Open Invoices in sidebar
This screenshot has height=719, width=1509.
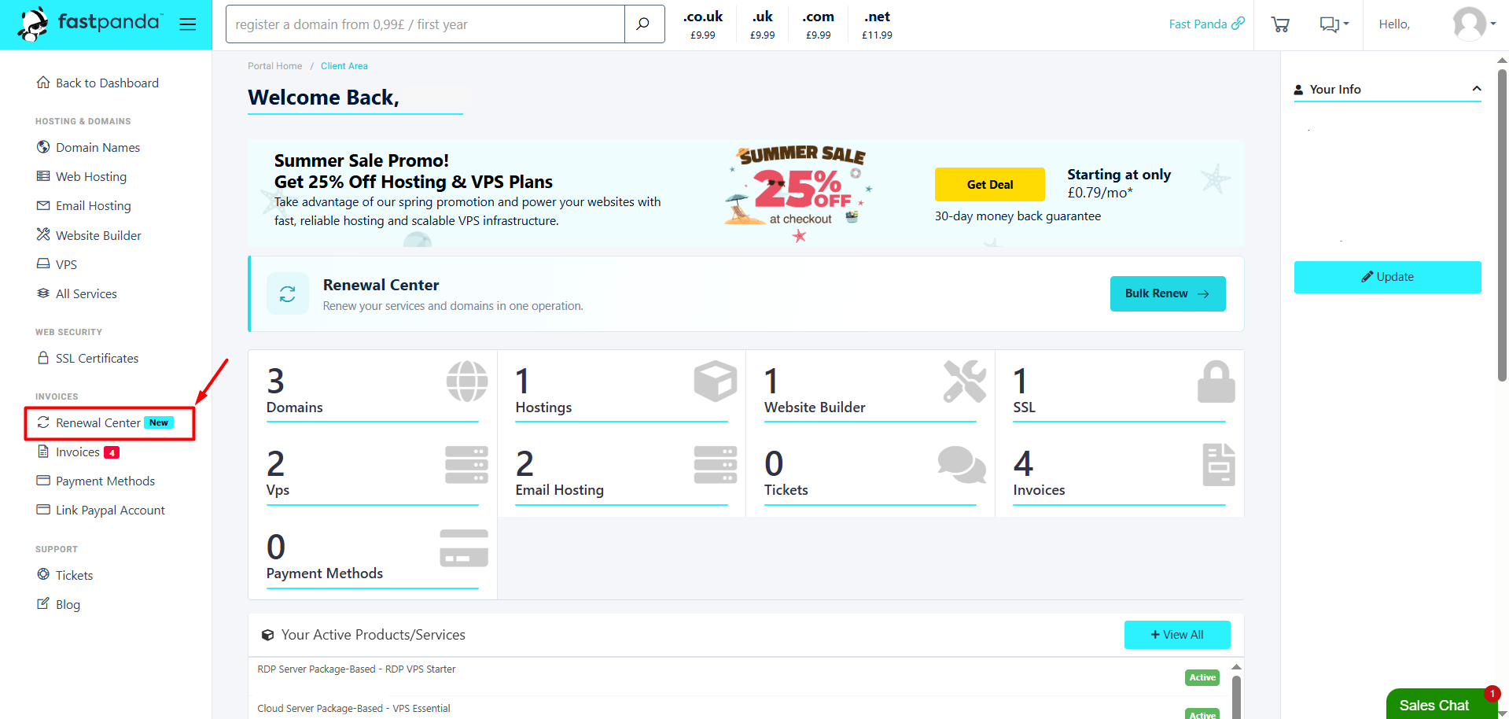pos(78,452)
